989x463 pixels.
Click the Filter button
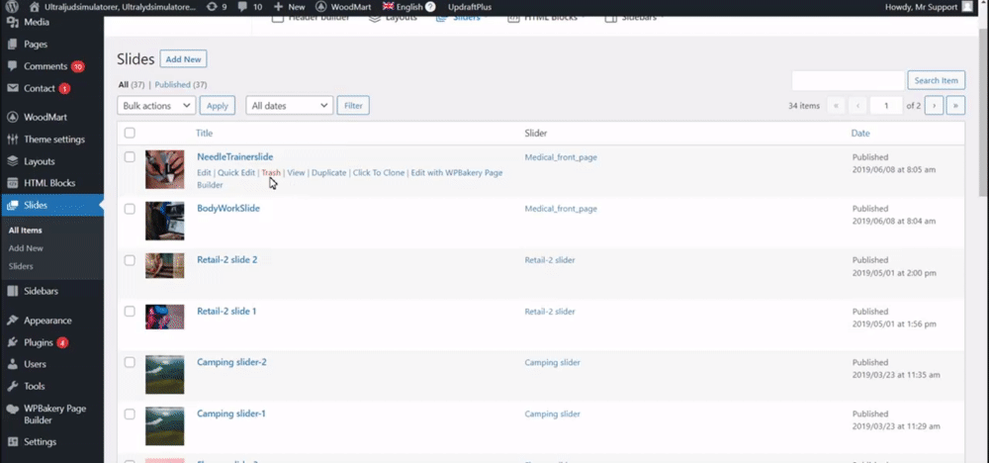pyautogui.click(x=353, y=105)
